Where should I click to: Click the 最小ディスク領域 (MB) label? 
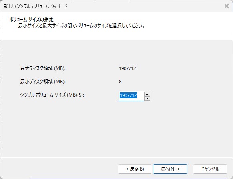tap(43, 82)
